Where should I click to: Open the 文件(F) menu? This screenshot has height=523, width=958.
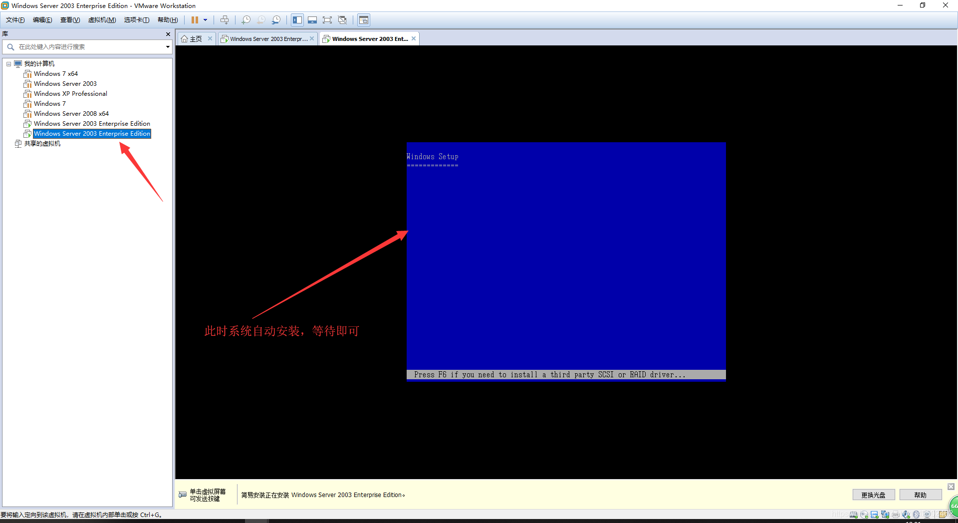pos(15,20)
